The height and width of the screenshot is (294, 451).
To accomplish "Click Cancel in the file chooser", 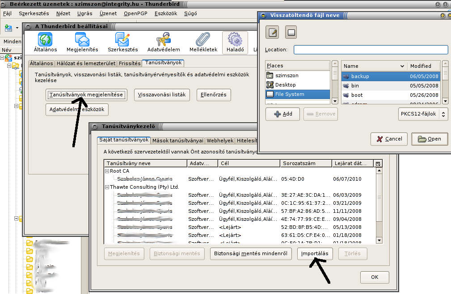I will [x=389, y=139].
